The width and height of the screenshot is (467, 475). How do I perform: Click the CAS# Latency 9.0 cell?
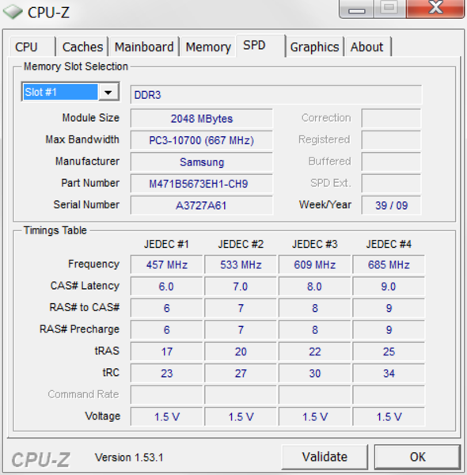pyautogui.click(x=389, y=287)
